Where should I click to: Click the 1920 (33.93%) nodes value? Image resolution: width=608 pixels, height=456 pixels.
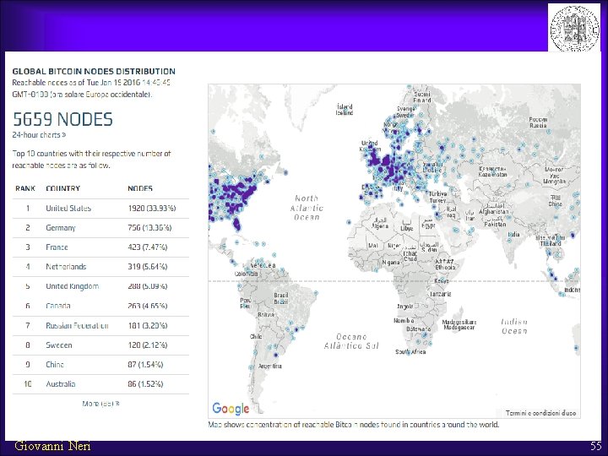click(x=152, y=209)
